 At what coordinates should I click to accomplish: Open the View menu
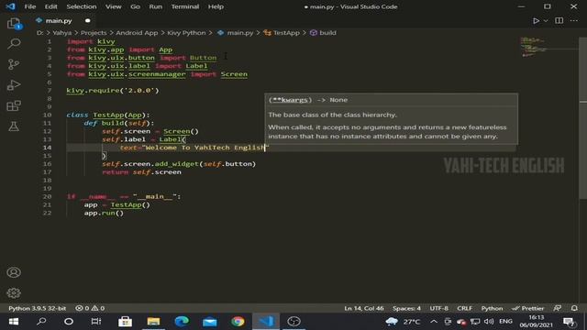(113, 6)
